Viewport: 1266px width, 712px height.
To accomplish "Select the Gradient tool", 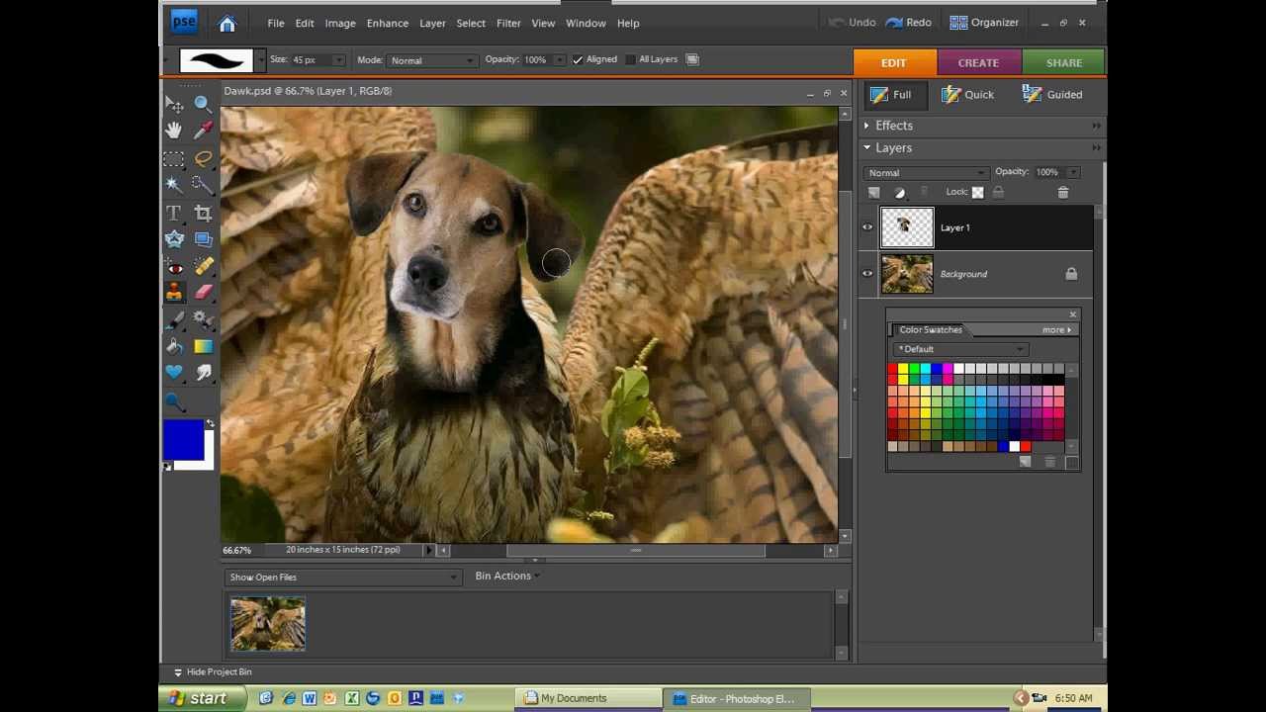I will 204,346.
